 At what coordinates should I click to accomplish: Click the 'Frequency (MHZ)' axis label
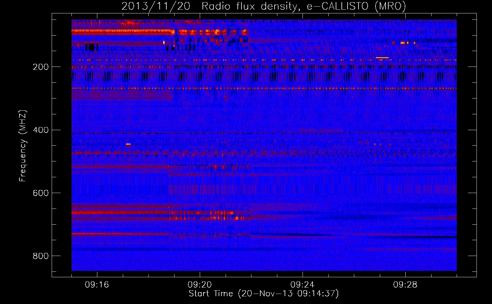pos(23,146)
